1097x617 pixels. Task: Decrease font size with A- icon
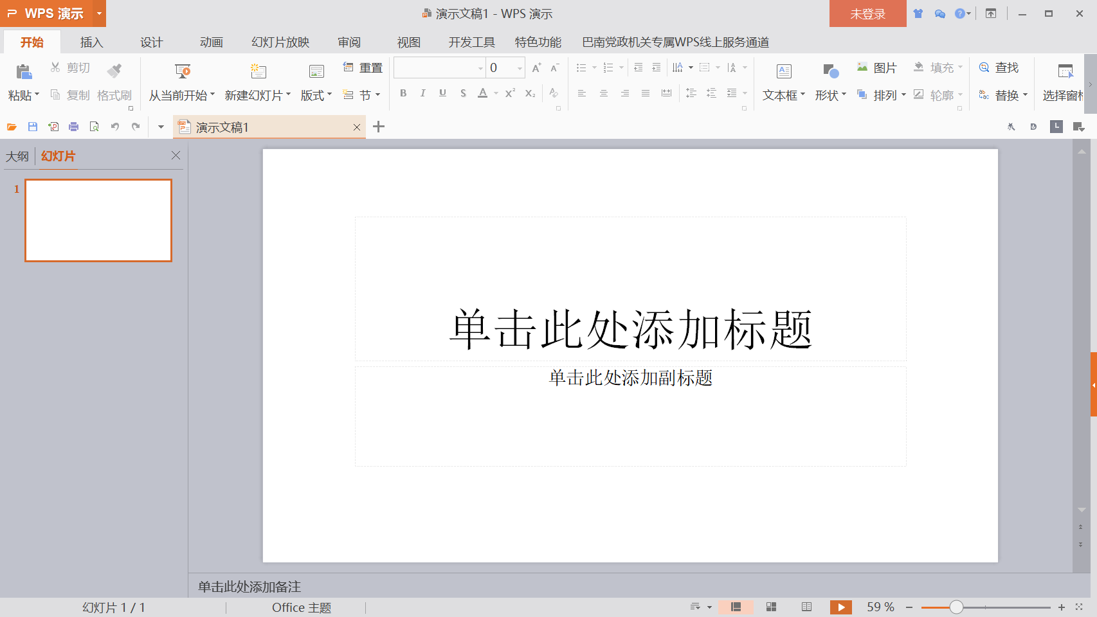pyautogui.click(x=555, y=67)
